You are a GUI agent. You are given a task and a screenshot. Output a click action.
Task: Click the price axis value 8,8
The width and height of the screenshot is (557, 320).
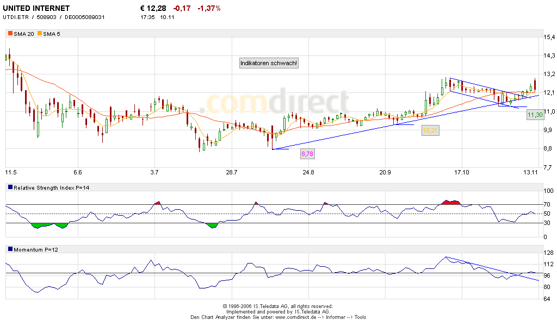click(x=549, y=149)
